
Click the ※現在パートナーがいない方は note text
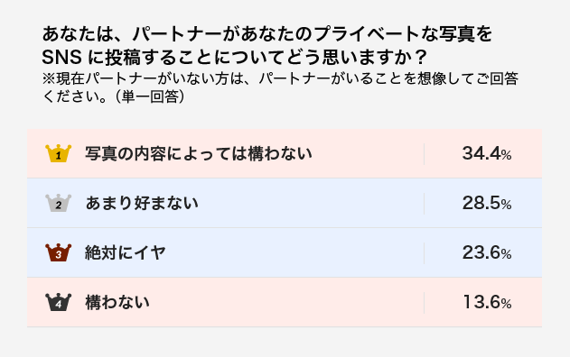tap(280, 87)
